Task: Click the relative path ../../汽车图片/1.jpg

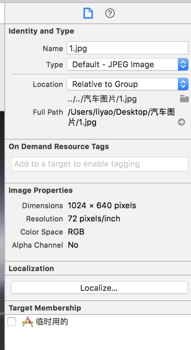Action: 102,99
